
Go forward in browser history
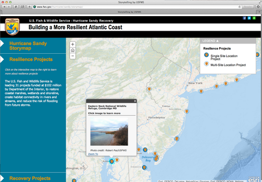pos(9,7)
